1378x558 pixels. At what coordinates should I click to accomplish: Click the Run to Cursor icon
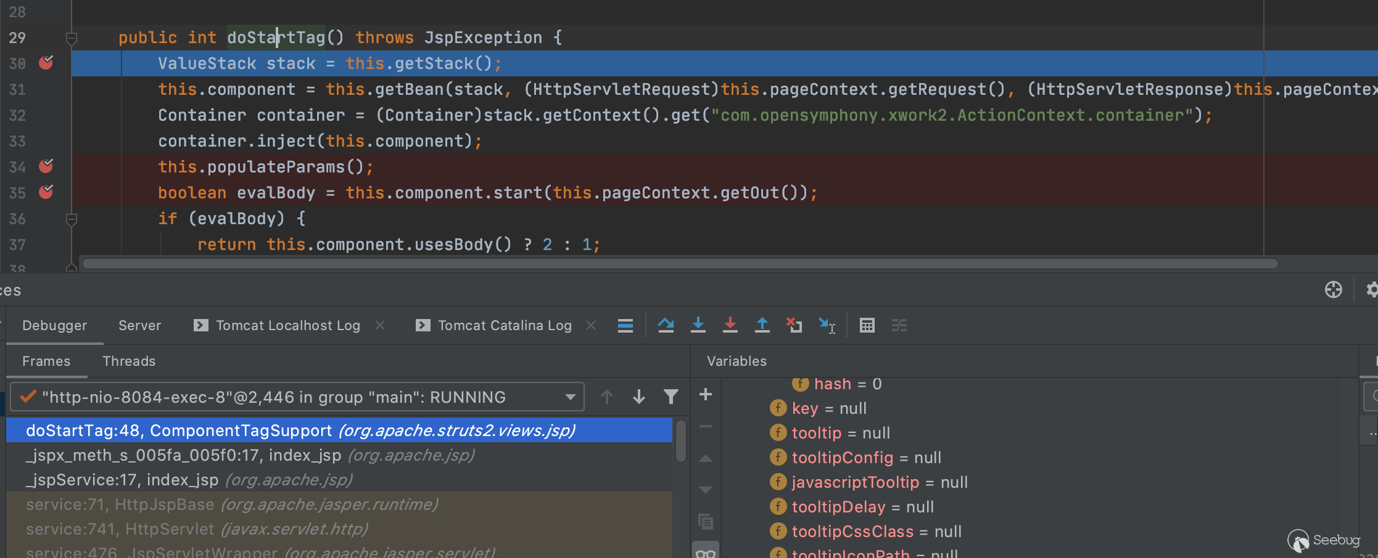827,325
